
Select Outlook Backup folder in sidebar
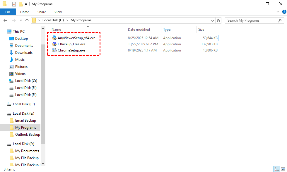coord(28,135)
